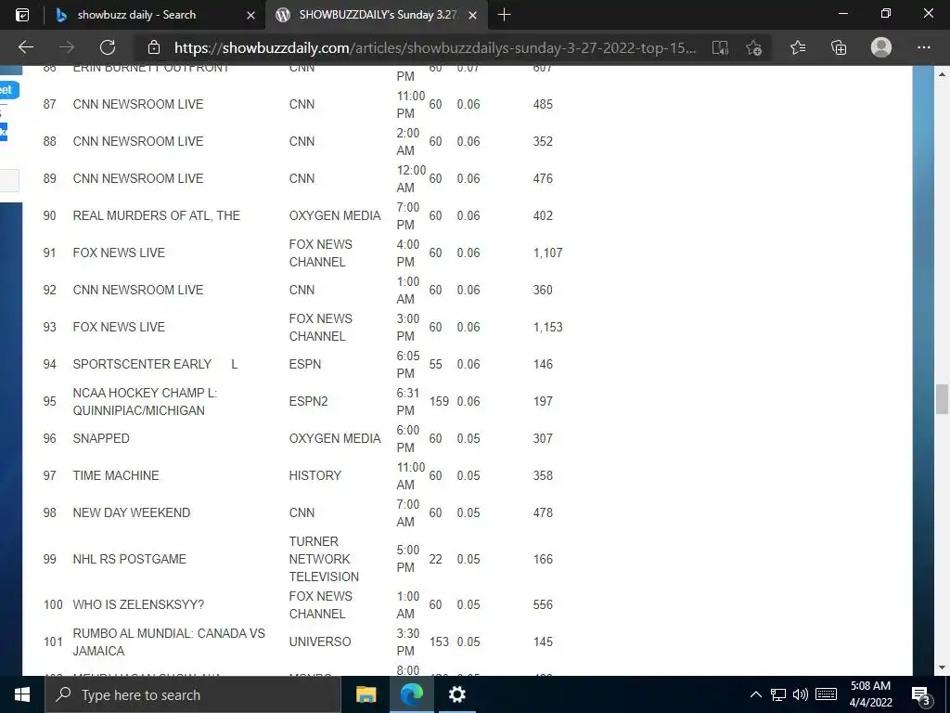This screenshot has width=950, height=713.
Task: Switch to showbuzz daily Search tab
Action: [155, 15]
